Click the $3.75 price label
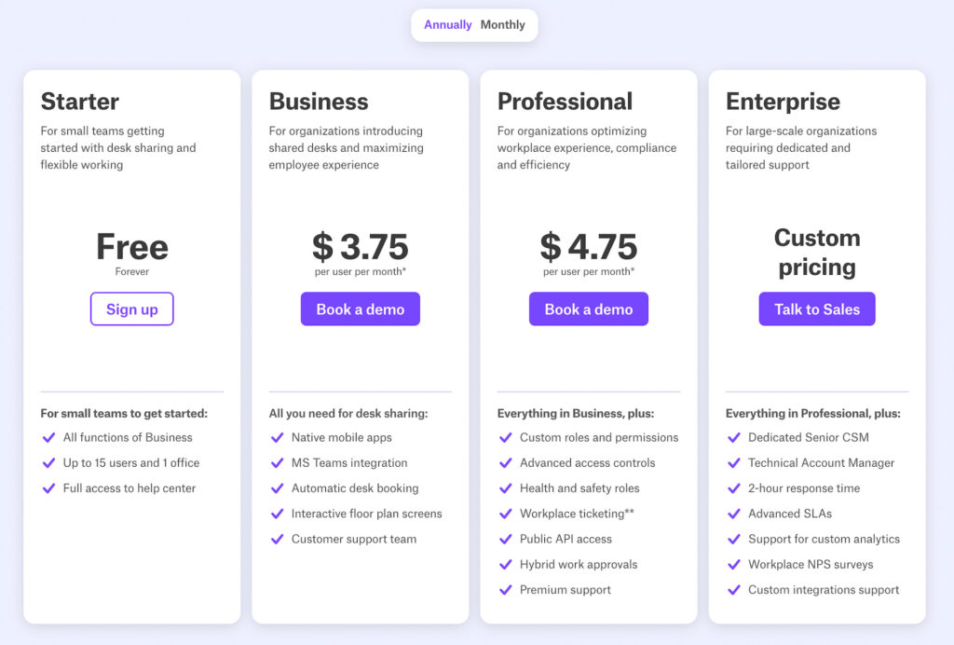 point(361,246)
